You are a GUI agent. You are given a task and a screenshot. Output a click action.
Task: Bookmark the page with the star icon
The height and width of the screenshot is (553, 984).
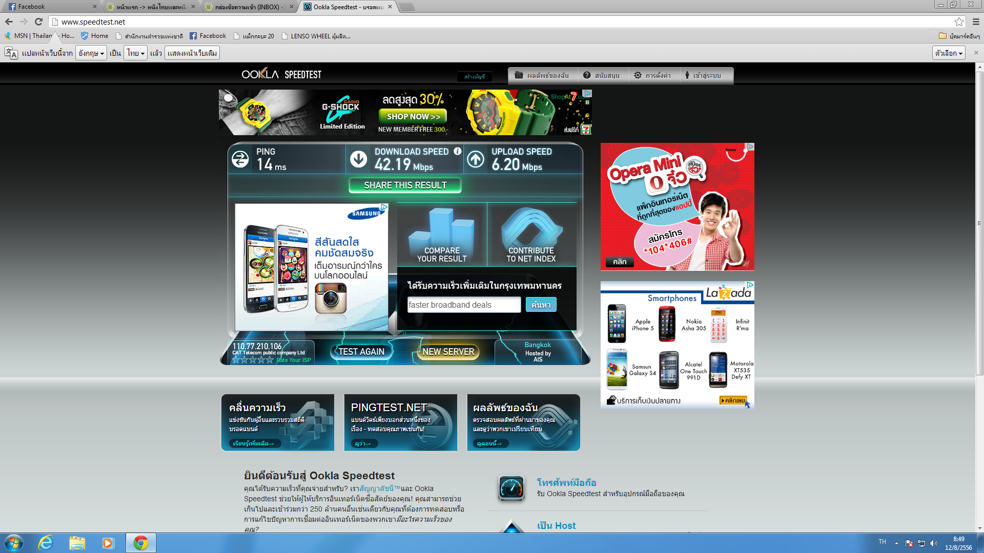[959, 22]
